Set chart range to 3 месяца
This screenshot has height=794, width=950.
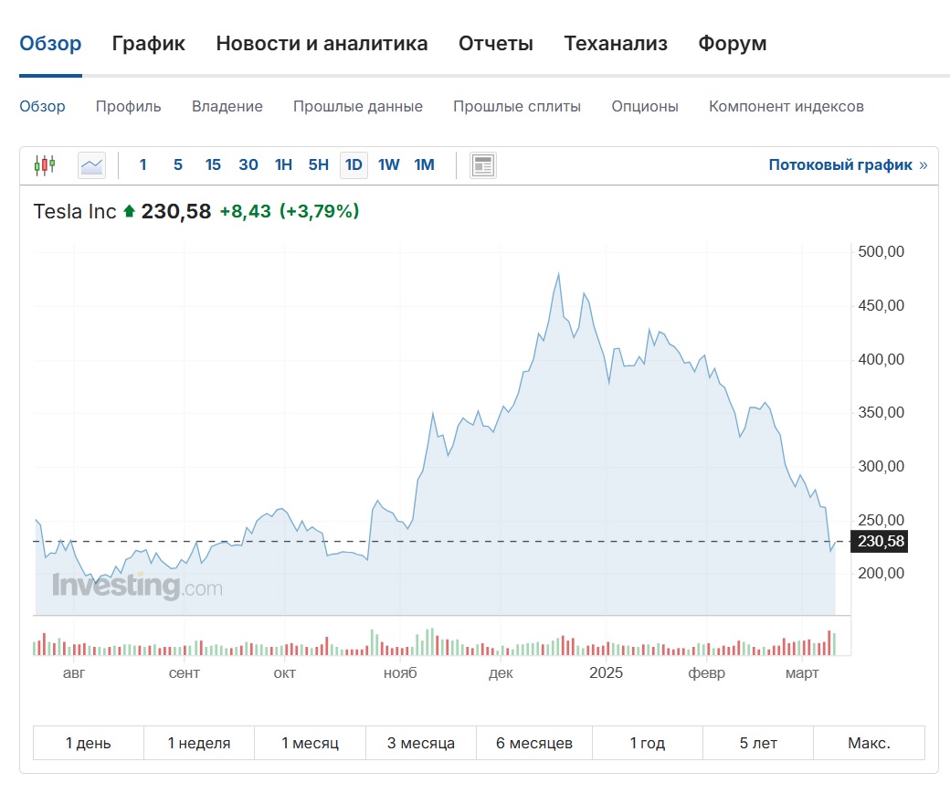[x=421, y=743]
